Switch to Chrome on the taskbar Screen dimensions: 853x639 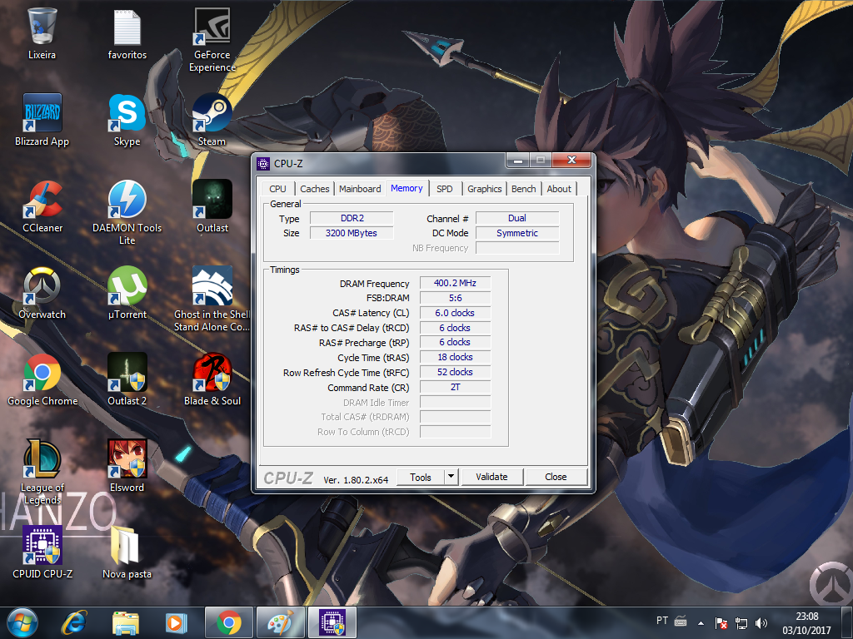tap(229, 622)
